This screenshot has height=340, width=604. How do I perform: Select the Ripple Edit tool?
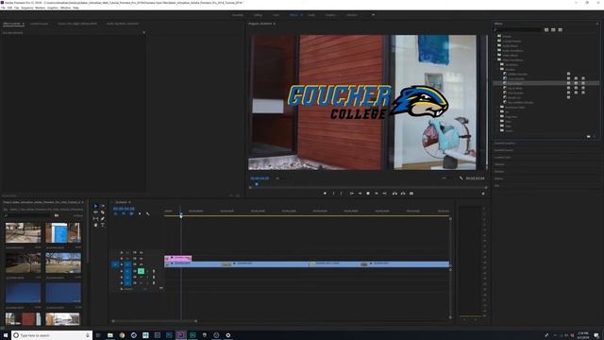(x=96, y=212)
